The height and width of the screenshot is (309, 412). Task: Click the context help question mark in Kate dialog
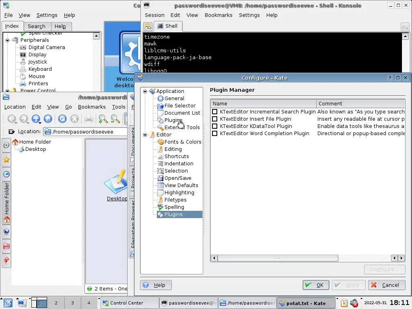[x=389, y=78]
